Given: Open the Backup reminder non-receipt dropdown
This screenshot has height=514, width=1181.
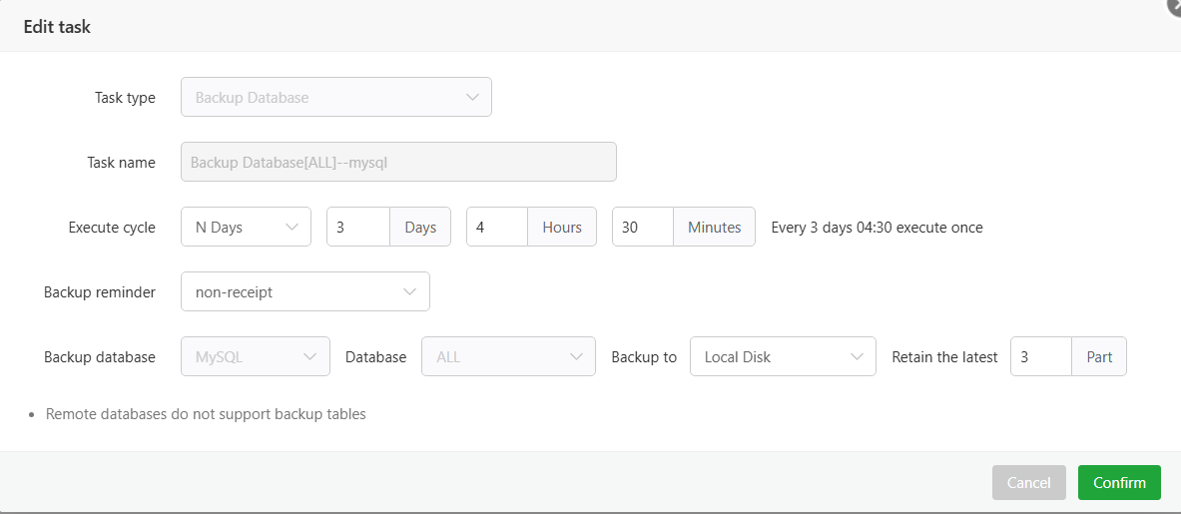Looking at the screenshot, I should click(x=304, y=291).
